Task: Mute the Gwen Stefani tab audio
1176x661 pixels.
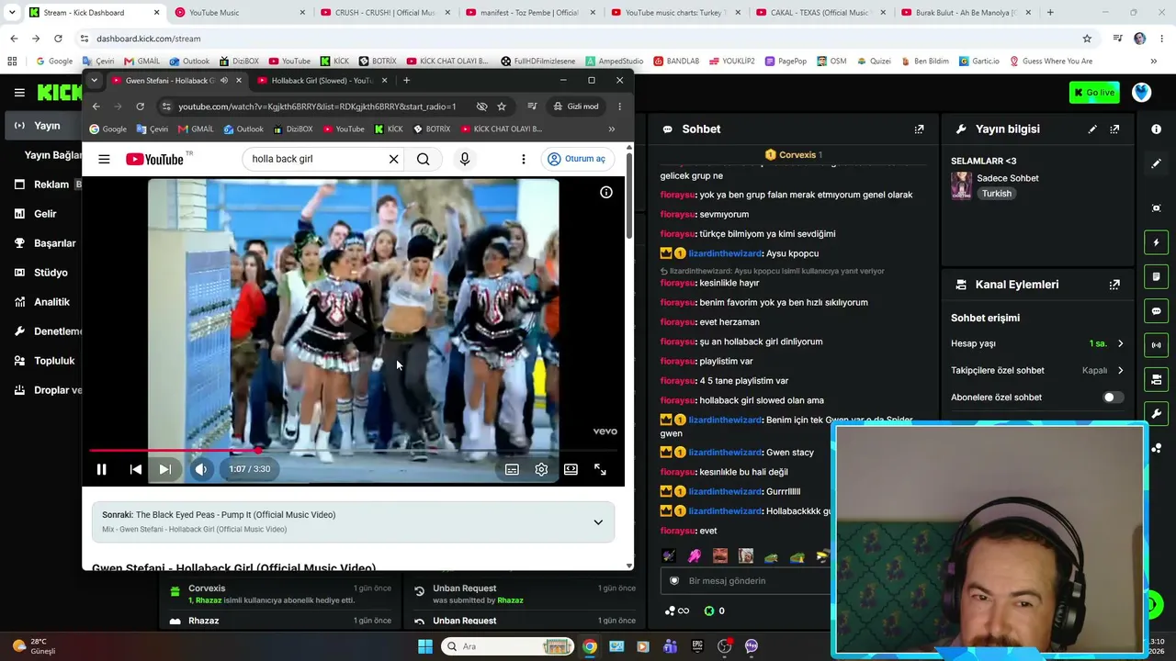Action: point(224,80)
